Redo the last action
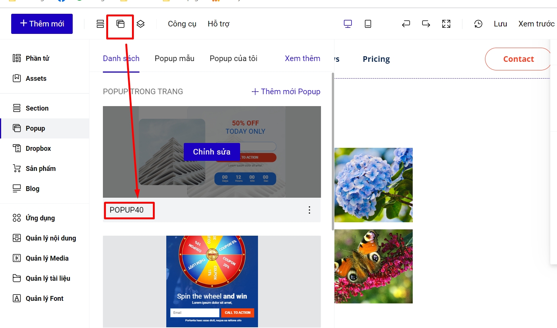 (426, 24)
